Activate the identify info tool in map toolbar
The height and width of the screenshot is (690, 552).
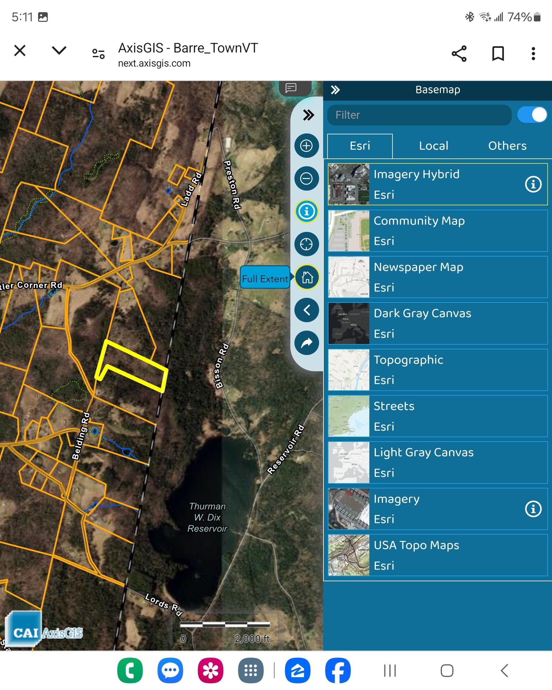(306, 211)
